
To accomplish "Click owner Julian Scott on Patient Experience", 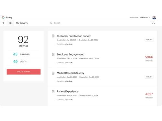I will (x=68, y=100).
